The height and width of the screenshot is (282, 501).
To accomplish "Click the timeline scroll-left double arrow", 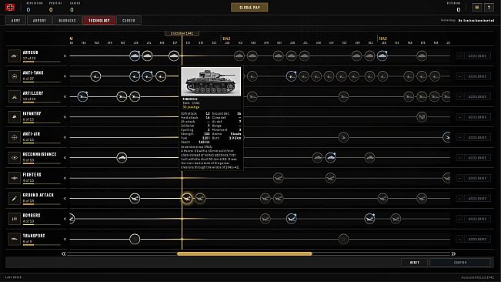I will (x=64, y=253).
